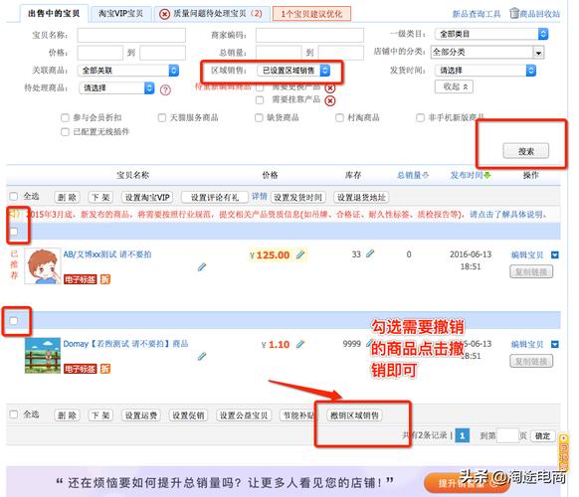Edit title pencil icon for AB/艾博 item
Image resolution: width=579 pixels, height=497 pixels.
[x=202, y=266]
